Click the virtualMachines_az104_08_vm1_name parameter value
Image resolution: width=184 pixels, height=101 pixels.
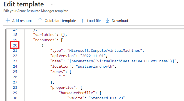[x=122, y=61]
